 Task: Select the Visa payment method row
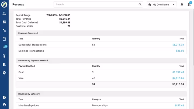101,78
